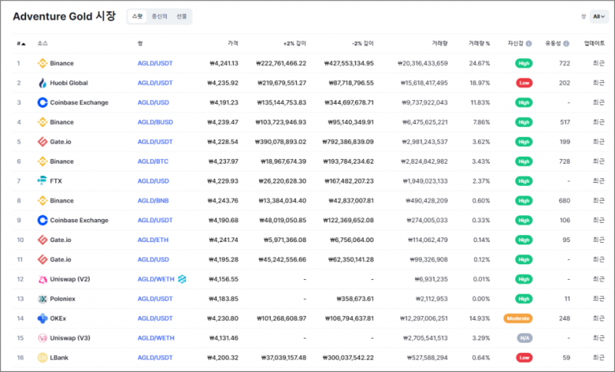Sort the table by the # column
The image size is (615, 372).
tap(21, 43)
